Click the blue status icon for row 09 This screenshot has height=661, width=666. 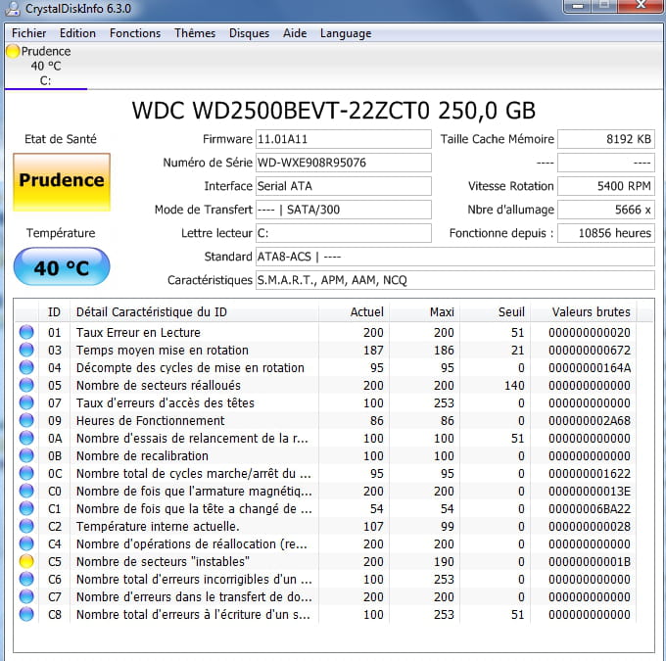click(25, 420)
